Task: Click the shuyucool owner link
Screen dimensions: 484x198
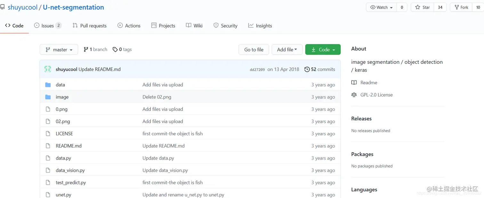Action: tap(22, 7)
